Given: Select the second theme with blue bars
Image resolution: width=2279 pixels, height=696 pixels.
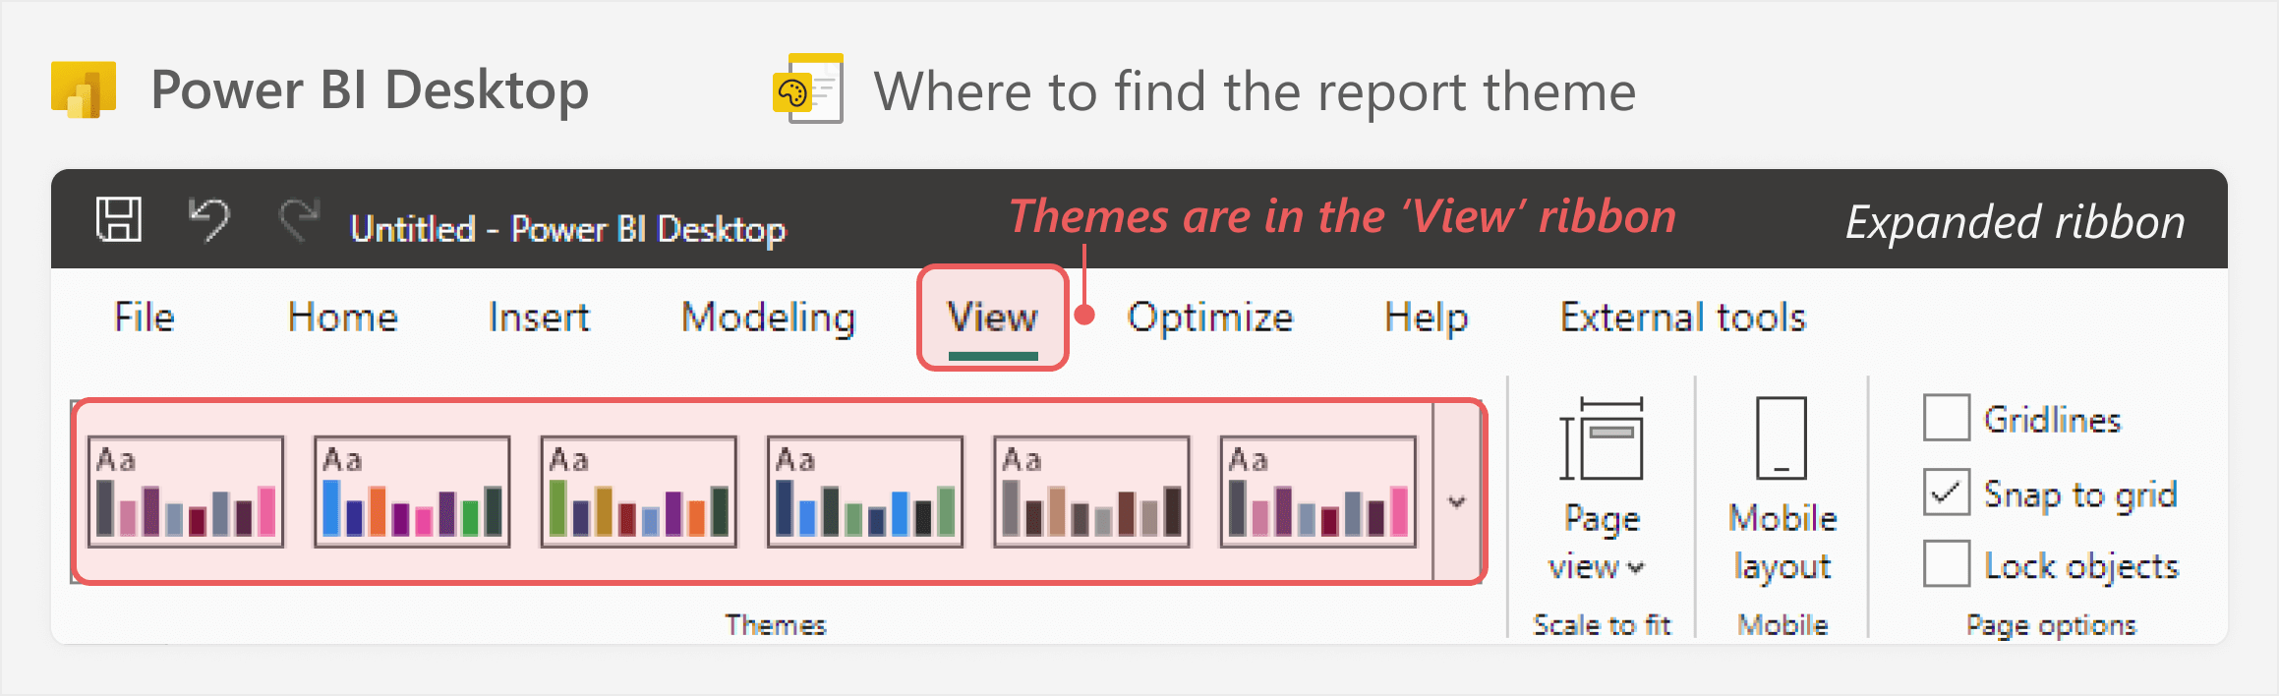Looking at the screenshot, I should pos(412,492).
